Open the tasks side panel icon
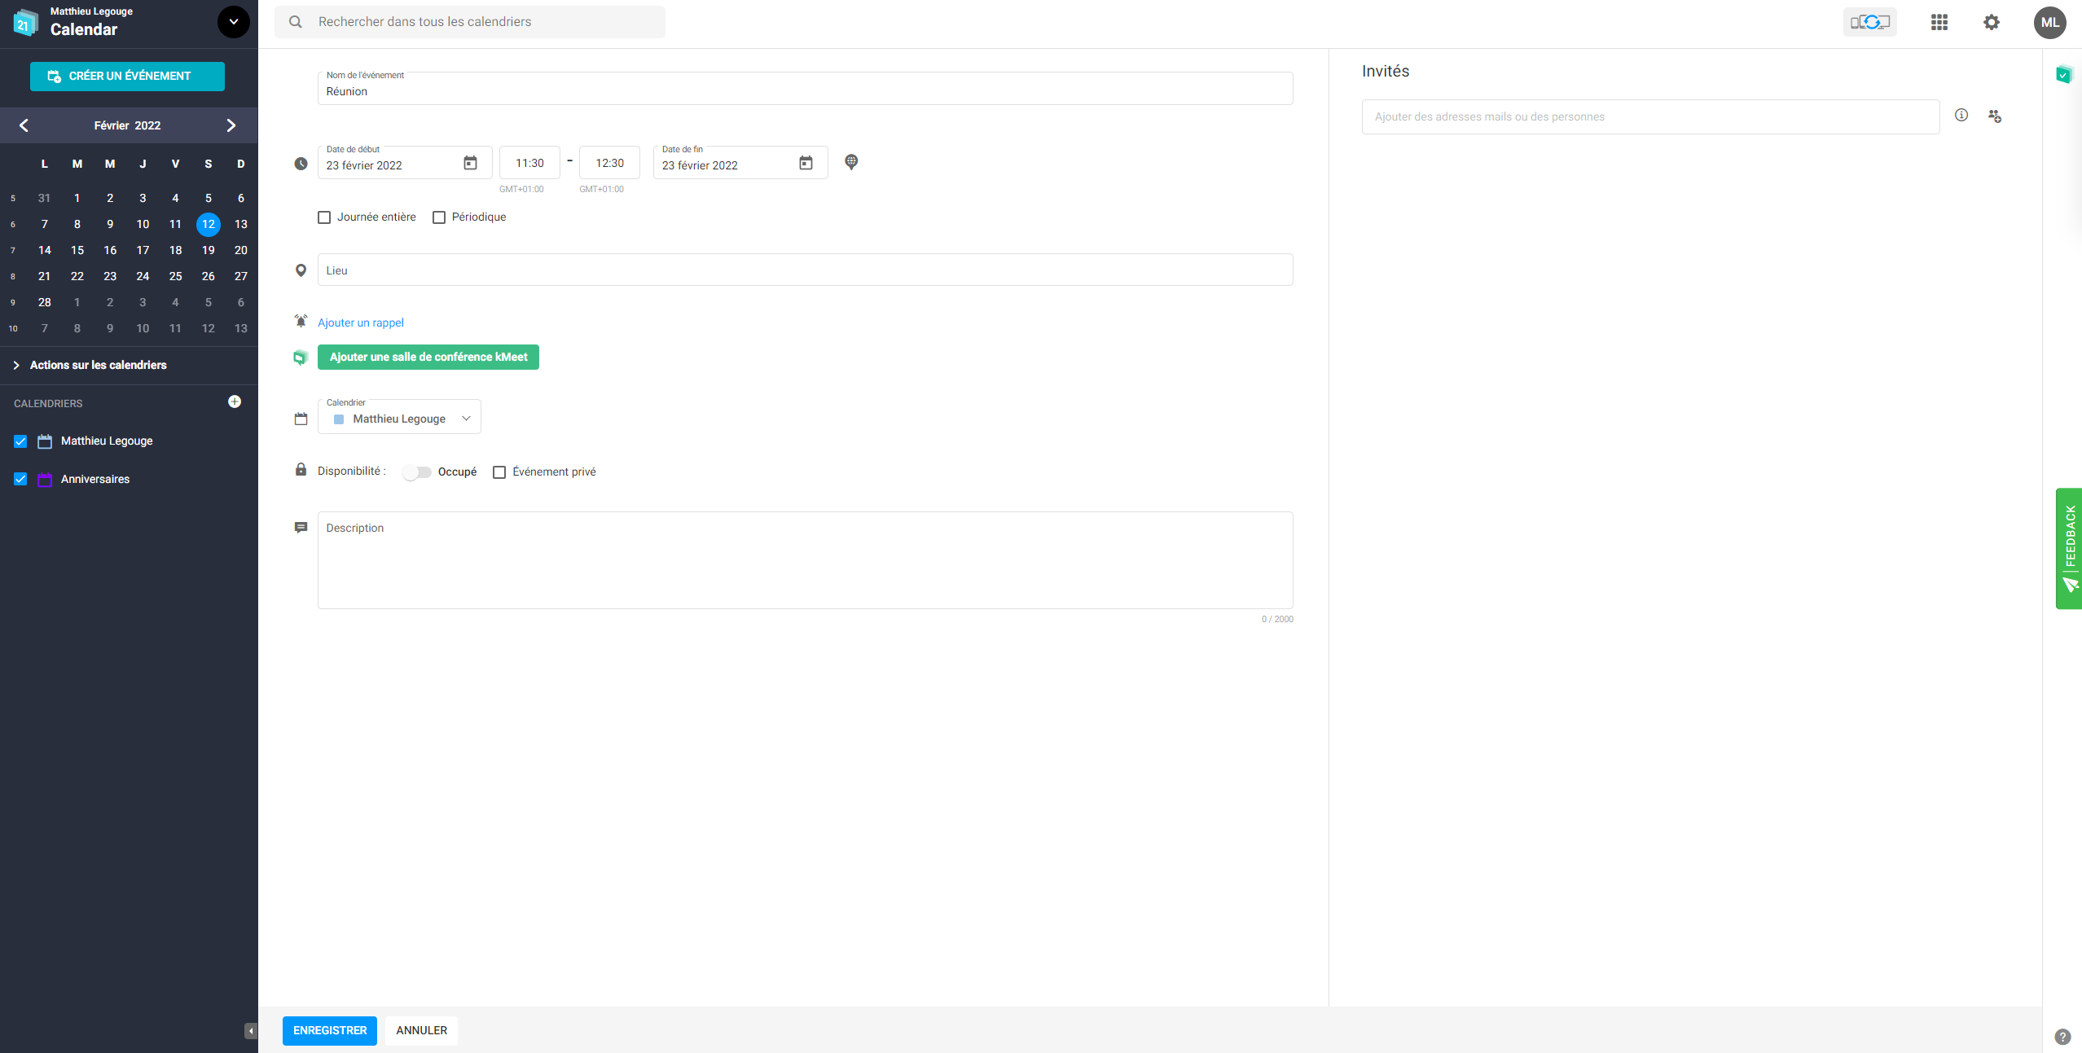Screen dimensions: 2082x1053 [x=2063, y=74]
